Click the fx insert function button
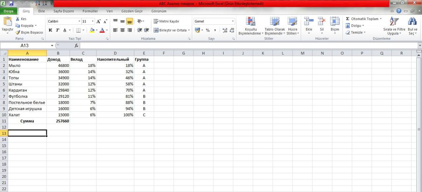 coord(76,45)
